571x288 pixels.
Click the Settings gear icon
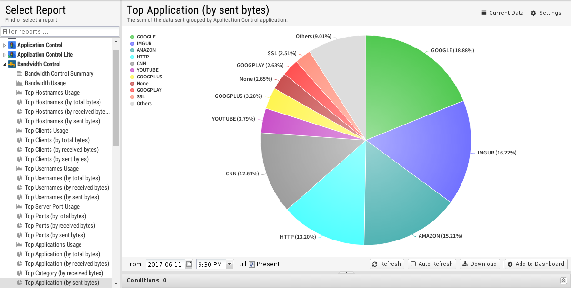[533, 13]
